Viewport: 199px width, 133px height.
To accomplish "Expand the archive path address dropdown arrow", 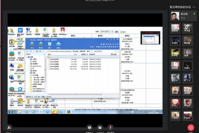I will click(91, 51).
